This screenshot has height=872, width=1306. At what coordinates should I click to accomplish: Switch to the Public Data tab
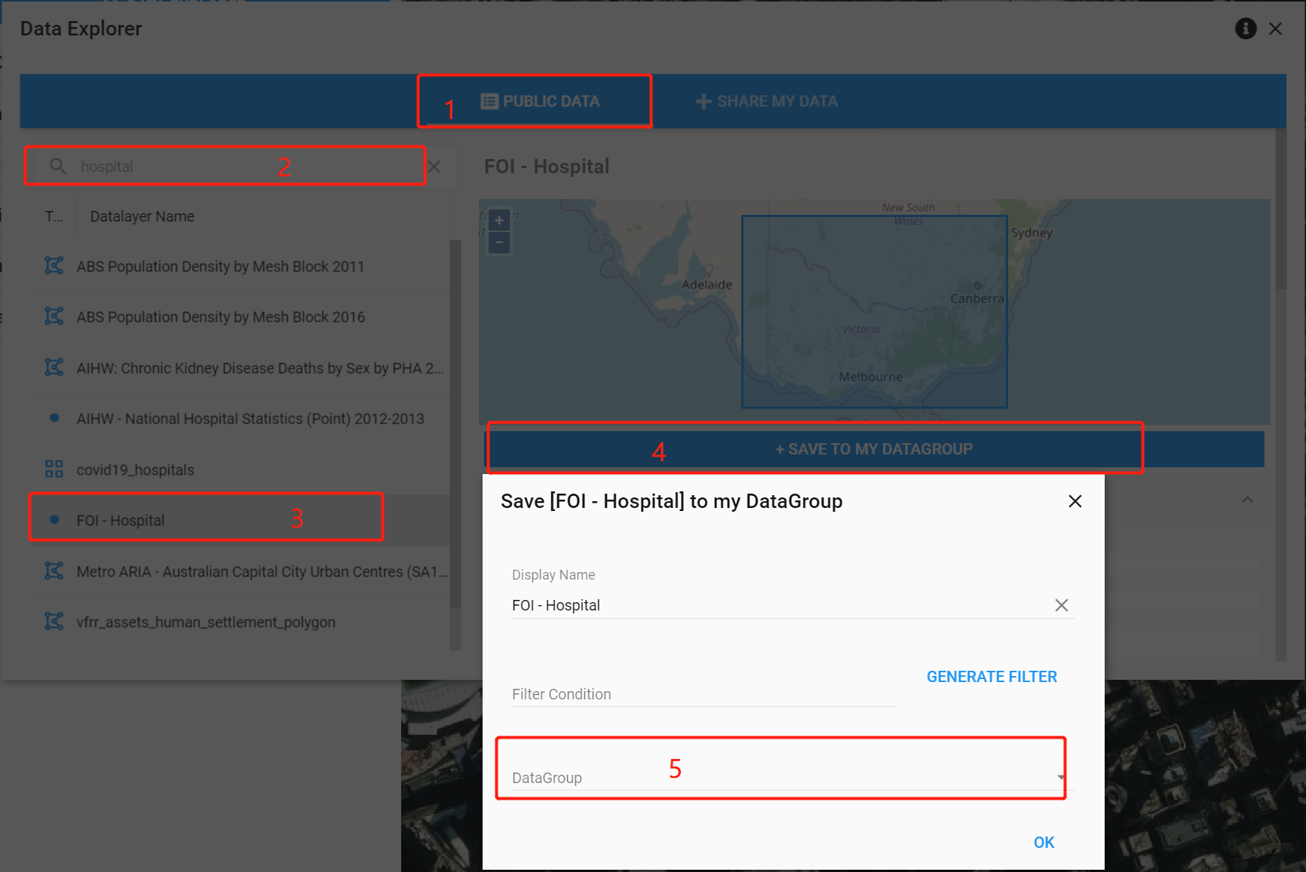[543, 100]
